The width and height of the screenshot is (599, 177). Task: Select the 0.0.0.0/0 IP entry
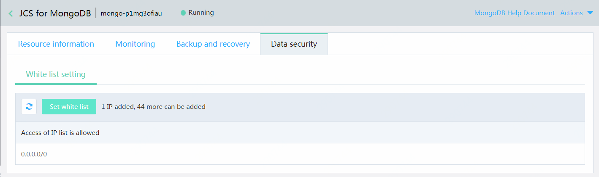34,154
